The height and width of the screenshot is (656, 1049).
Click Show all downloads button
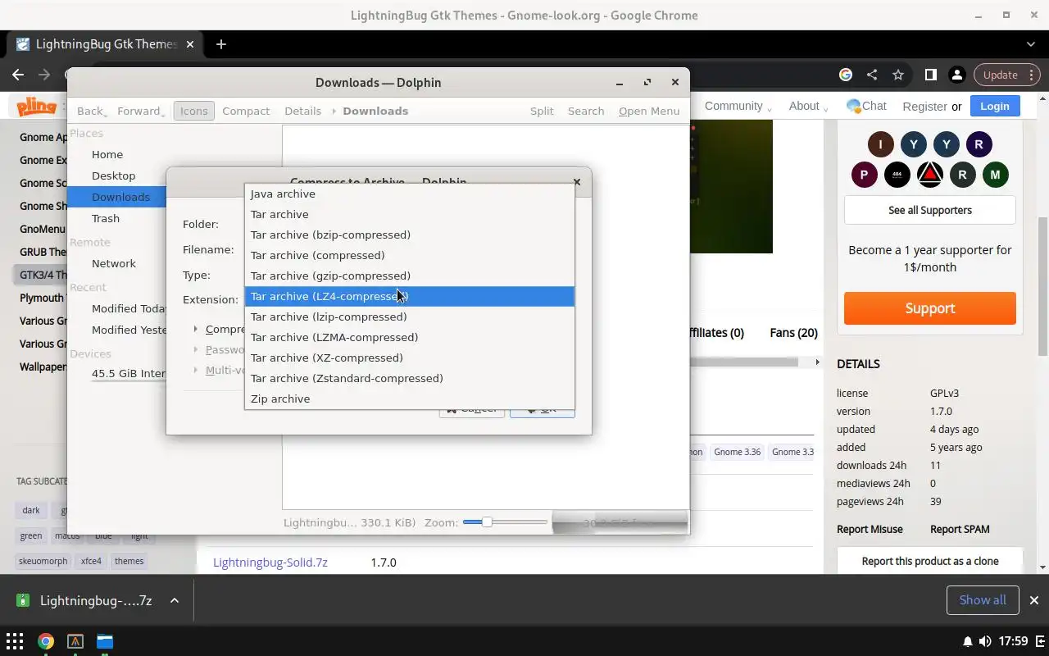[983, 600]
